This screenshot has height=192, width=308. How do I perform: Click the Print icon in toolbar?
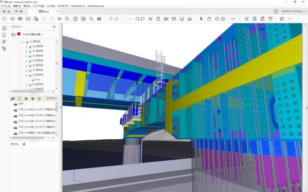click(20, 19)
